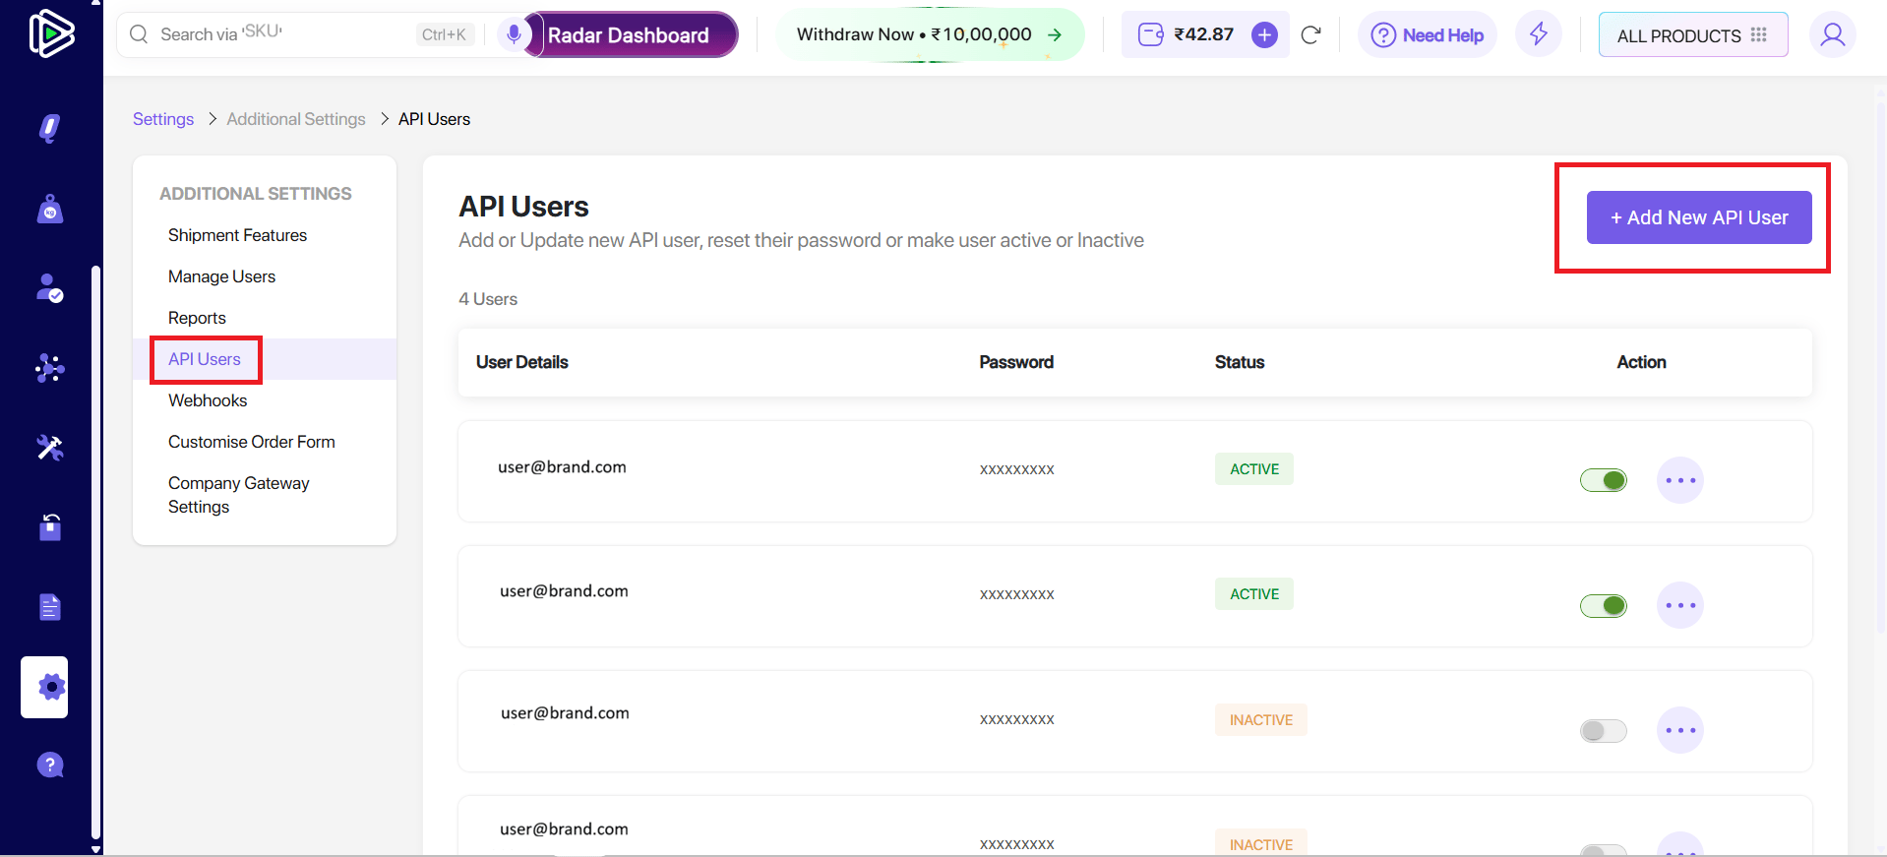Viewport: 1887px width, 857px height.
Task: Click the help question mark sidebar icon
Action: 49,765
